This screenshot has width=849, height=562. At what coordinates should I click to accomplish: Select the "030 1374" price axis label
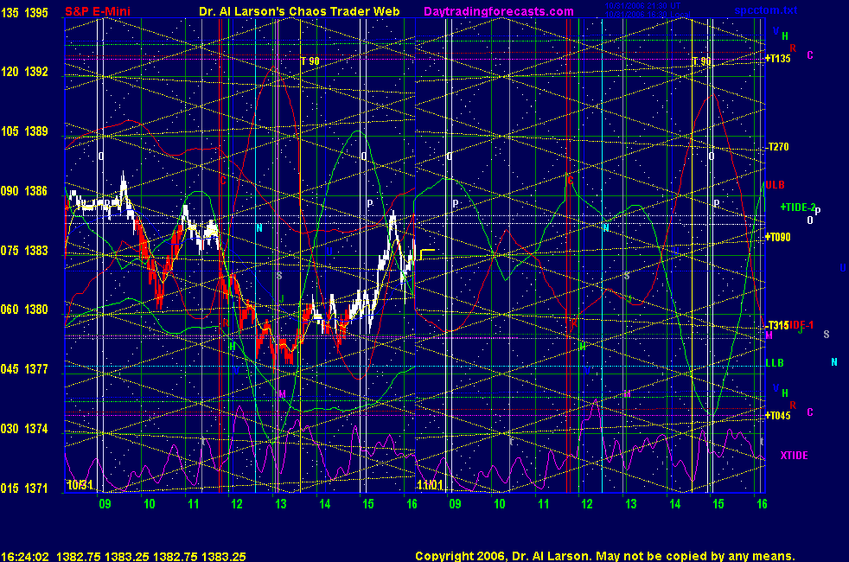(24, 428)
